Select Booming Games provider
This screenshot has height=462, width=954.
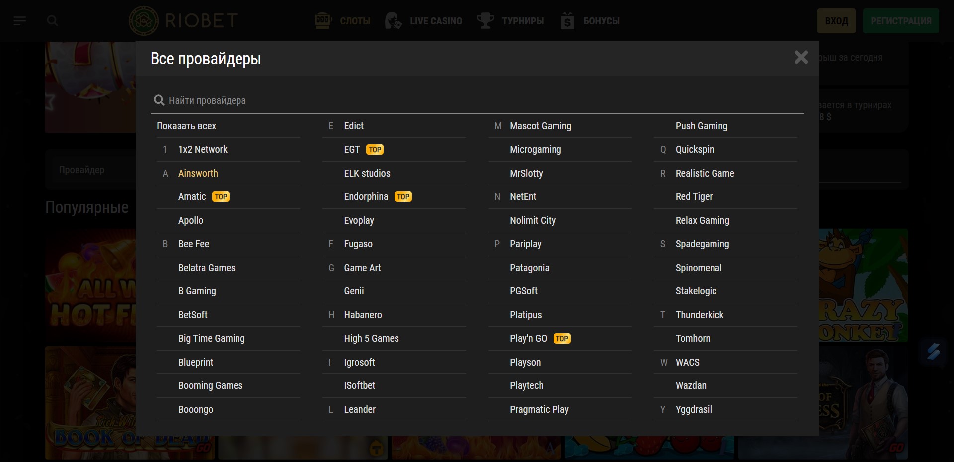tap(211, 385)
